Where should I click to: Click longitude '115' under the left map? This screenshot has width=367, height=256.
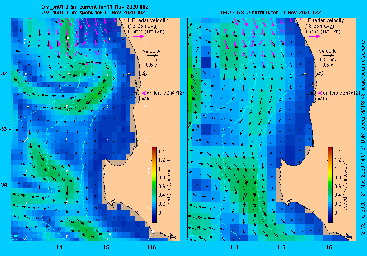(x=105, y=247)
